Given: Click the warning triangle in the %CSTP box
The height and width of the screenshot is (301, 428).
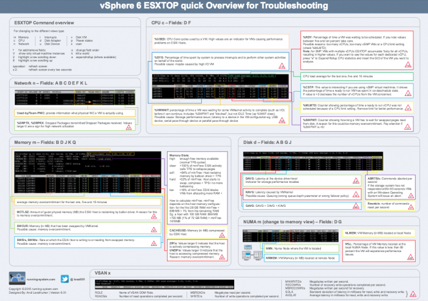Looking at the screenshot, I should tap(408, 94).
